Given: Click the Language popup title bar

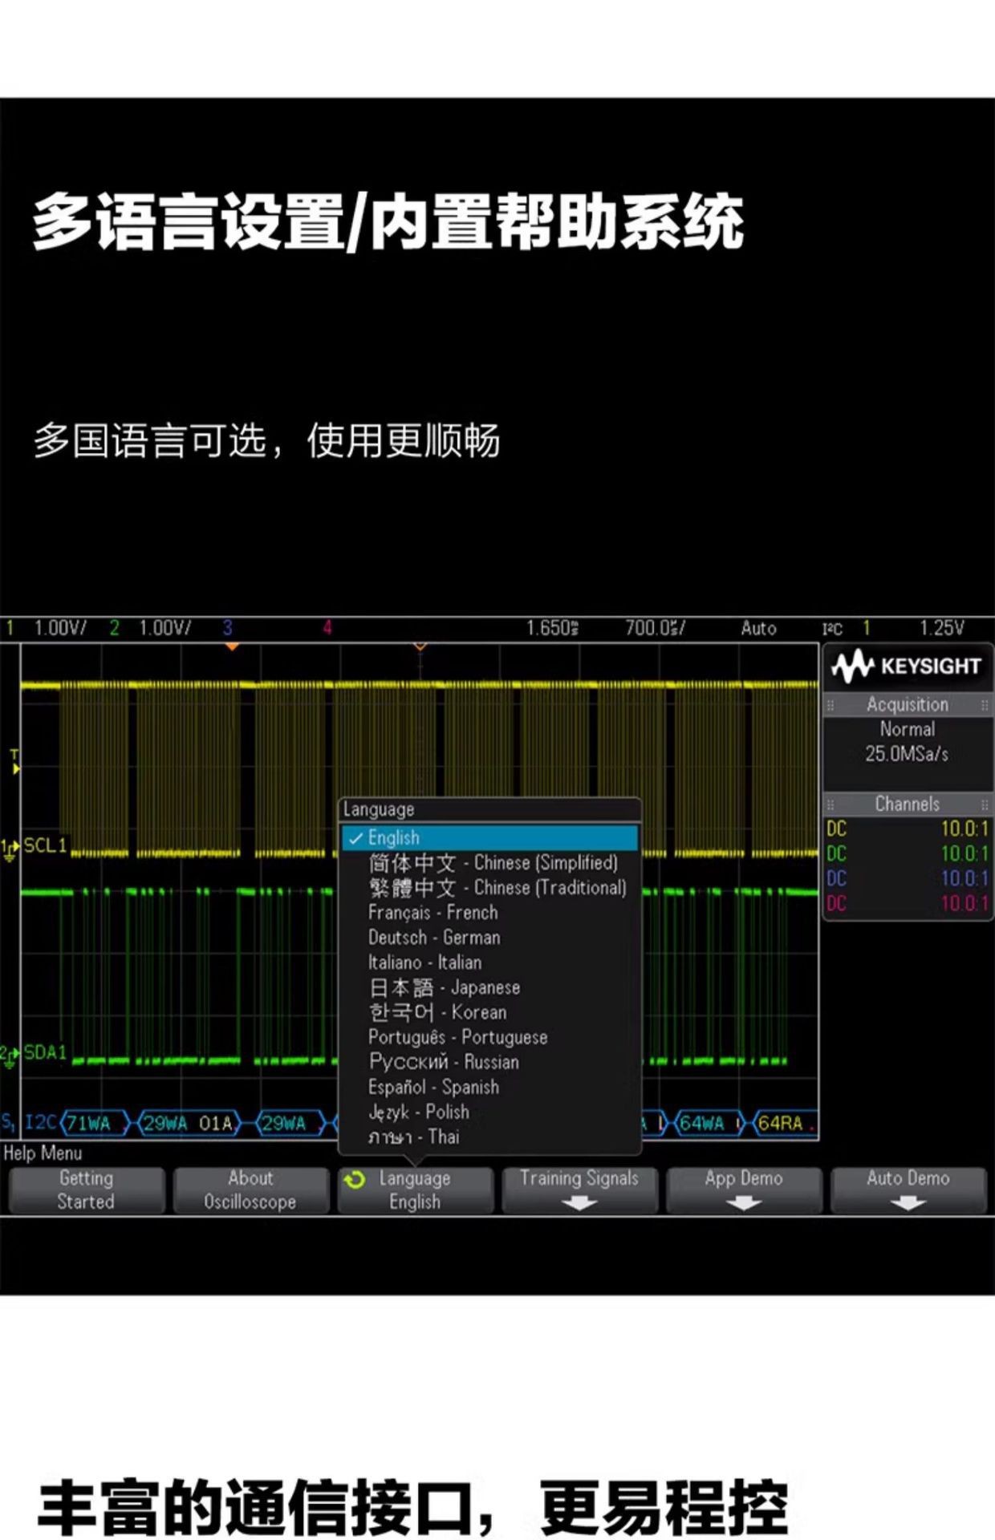Looking at the screenshot, I should [490, 809].
